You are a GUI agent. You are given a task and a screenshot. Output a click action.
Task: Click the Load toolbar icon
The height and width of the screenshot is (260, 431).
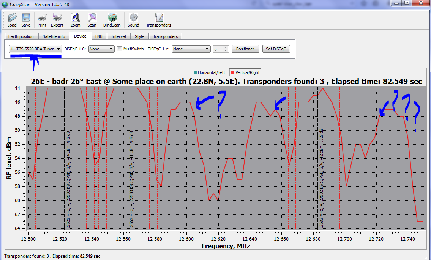(x=12, y=20)
